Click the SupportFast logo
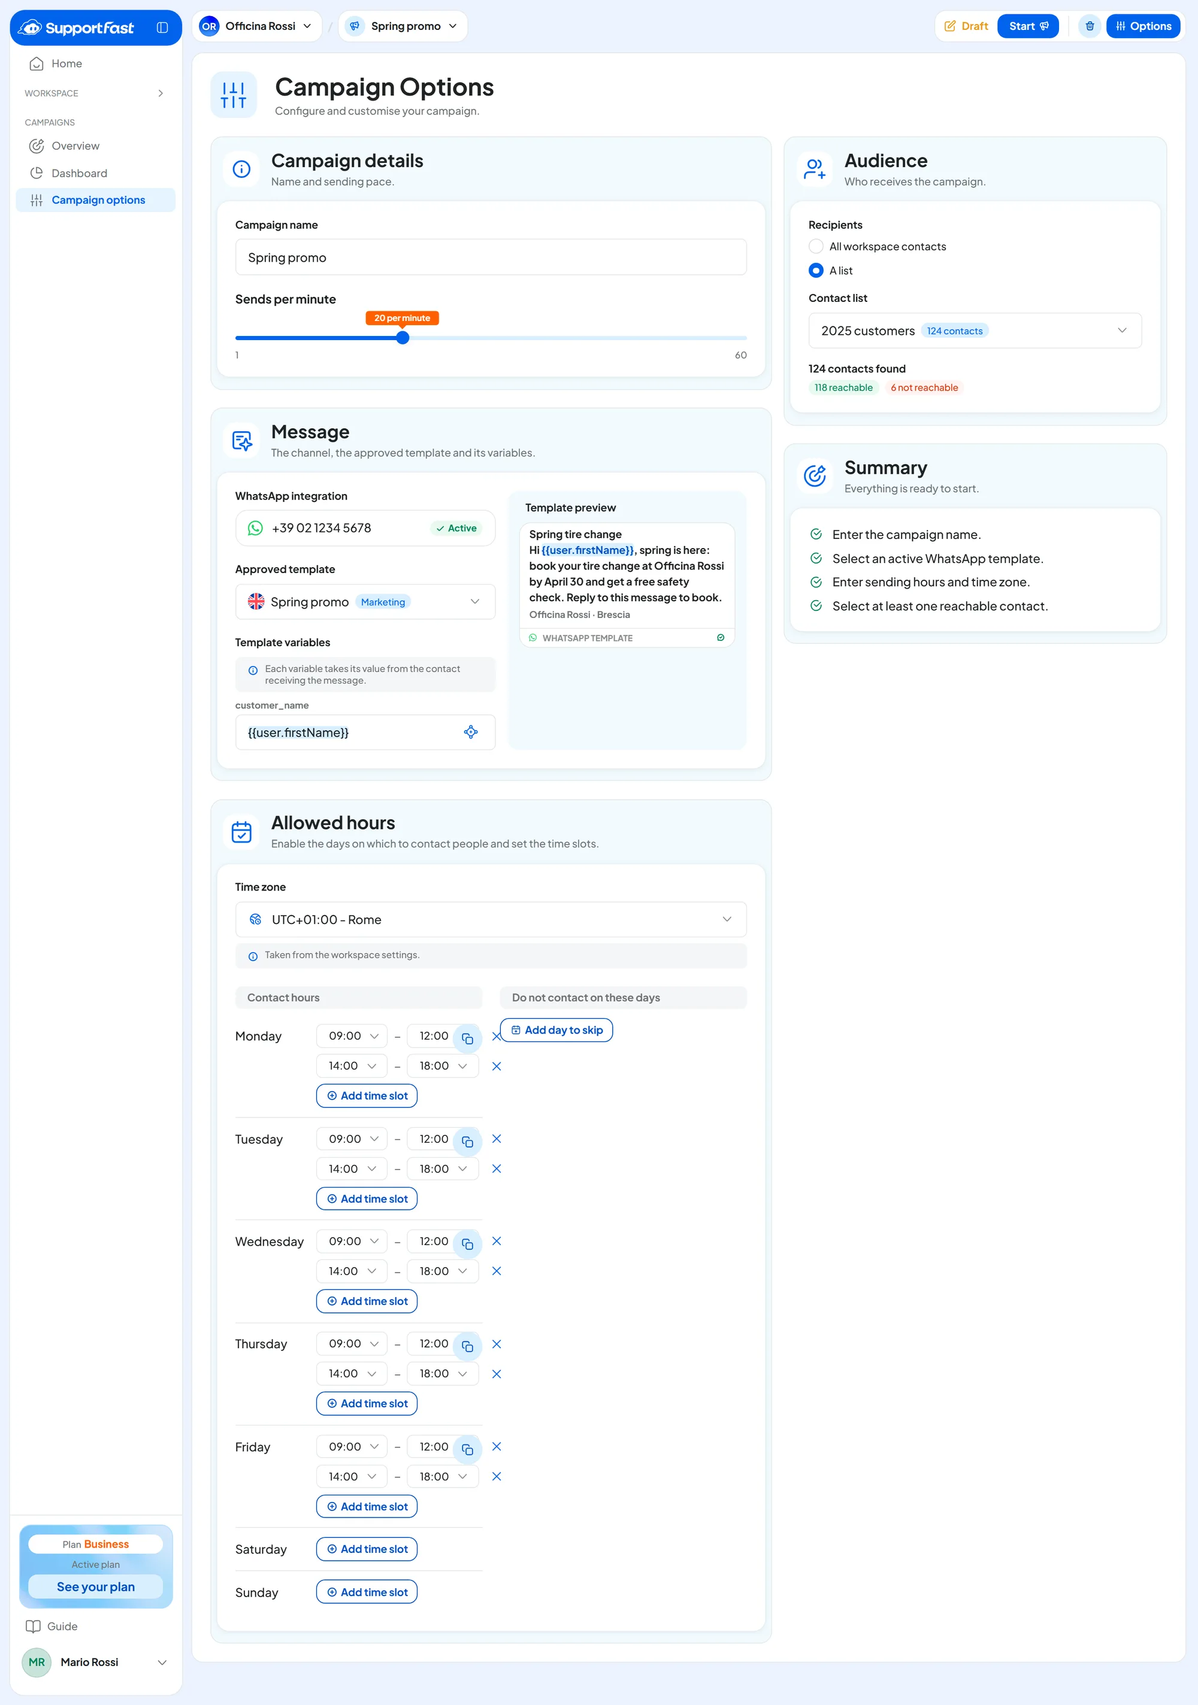This screenshot has width=1198, height=1705. (x=75, y=28)
